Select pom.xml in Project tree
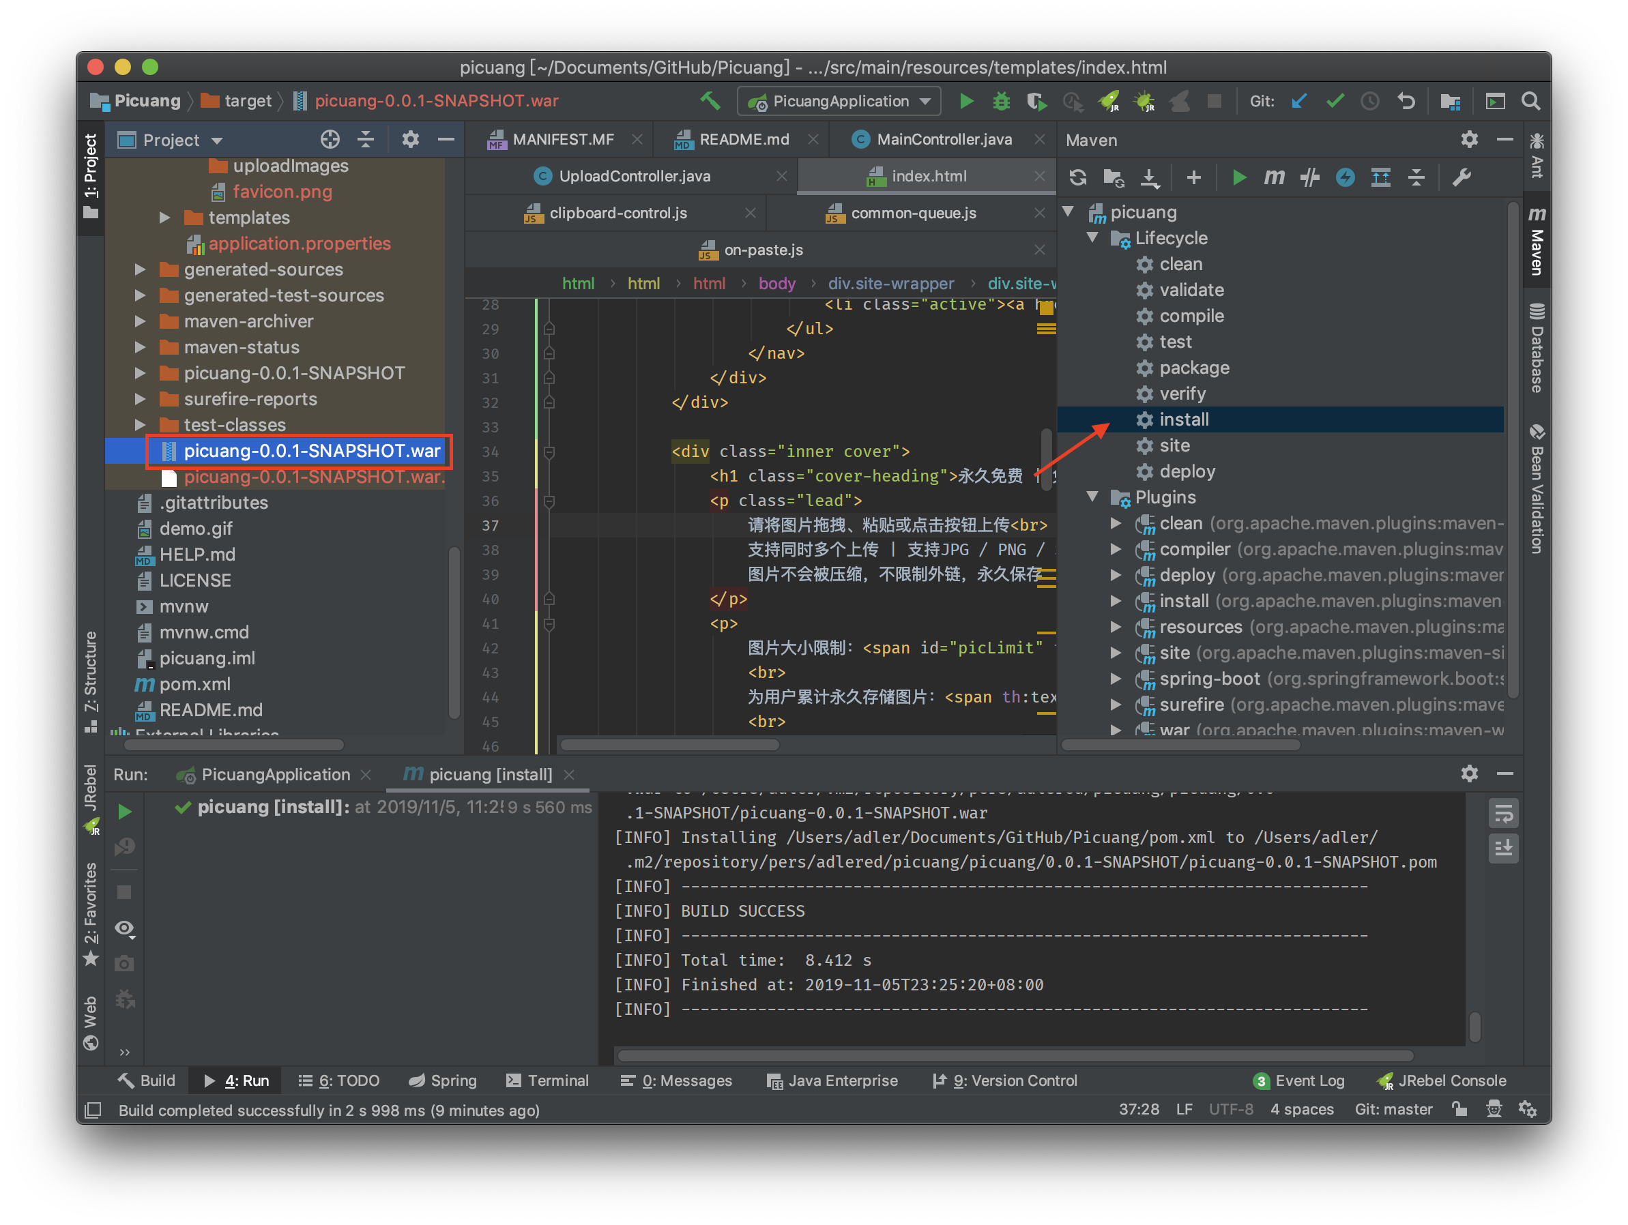Viewport: 1628px width, 1225px height. point(194,684)
